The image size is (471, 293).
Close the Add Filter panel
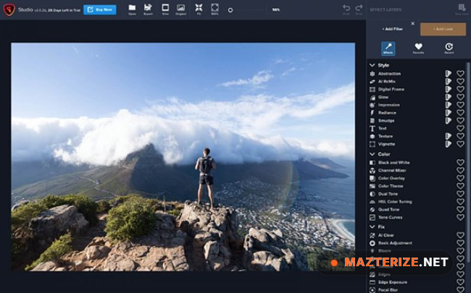tap(413, 23)
